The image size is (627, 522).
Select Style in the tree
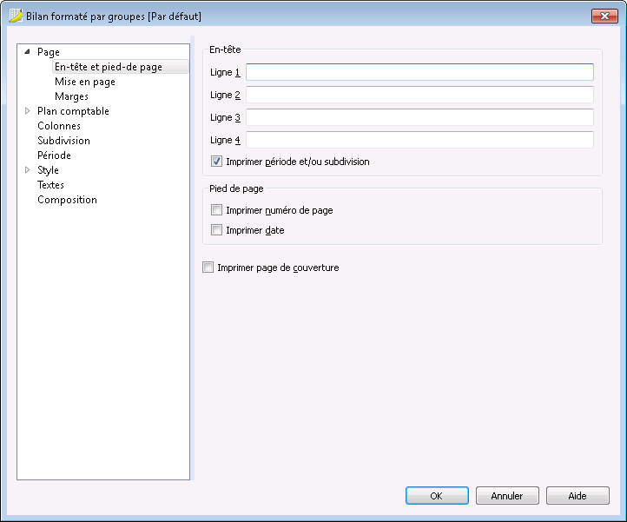[48, 170]
